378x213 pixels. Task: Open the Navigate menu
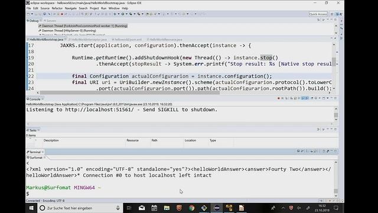71,8
